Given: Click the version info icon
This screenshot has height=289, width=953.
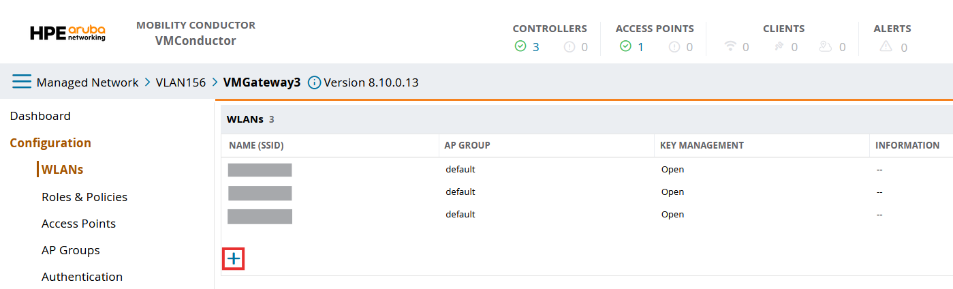Looking at the screenshot, I should (314, 82).
